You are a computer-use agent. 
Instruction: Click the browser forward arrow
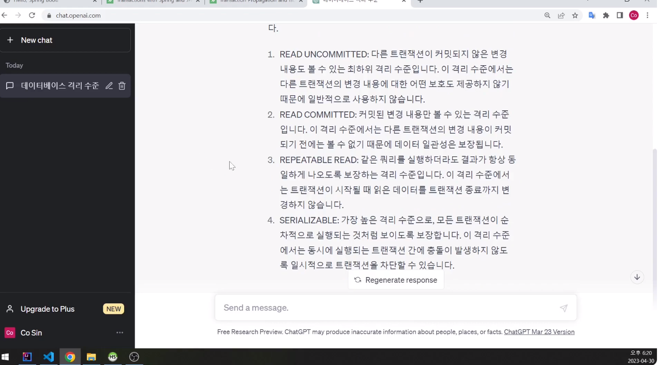click(18, 16)
